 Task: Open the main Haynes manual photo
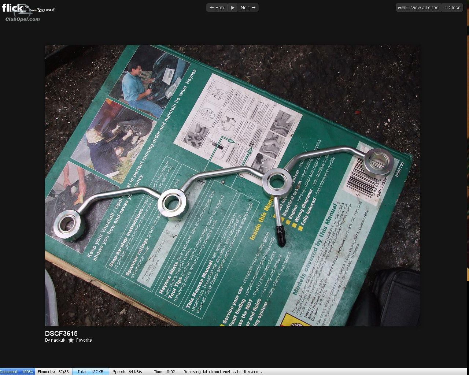233,186
